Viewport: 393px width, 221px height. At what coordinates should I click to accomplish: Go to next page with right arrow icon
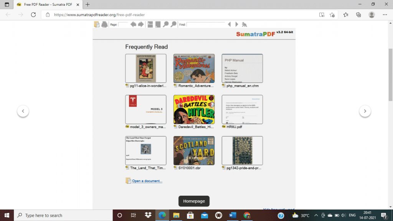[141, 24]
